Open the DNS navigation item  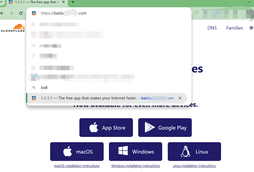[212, 28]
